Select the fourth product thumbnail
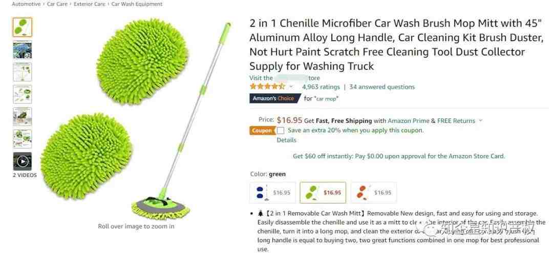The image size is (553, 253). coord(22,94)
